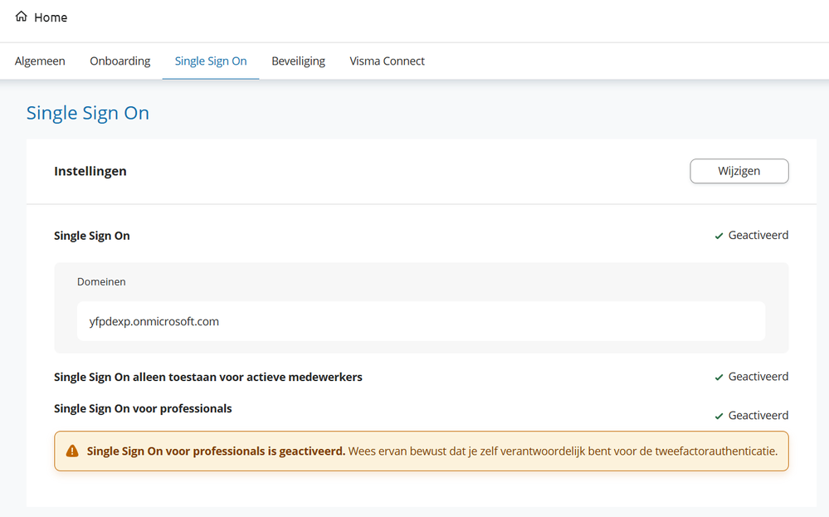Screen dimensions: 829x517
Task: Click the checkmark beside Single Sign On Geactiveerd
Action: (x=719, y=236)
